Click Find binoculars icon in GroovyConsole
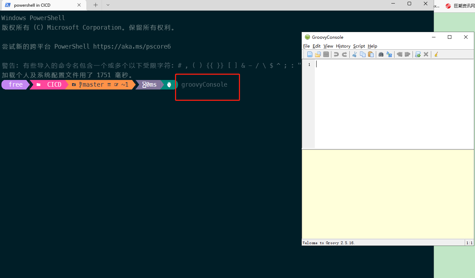Viewport: 475px width, 278px height. [381, 54]
